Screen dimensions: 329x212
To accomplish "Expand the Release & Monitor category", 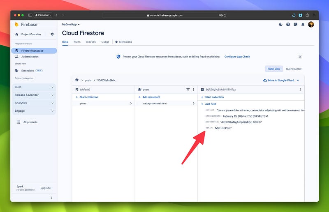I will pos(34,95).
